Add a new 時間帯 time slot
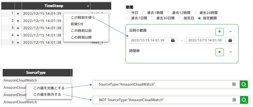The height and width of the screenshot is (107, 253). click(x=219, y=52)
